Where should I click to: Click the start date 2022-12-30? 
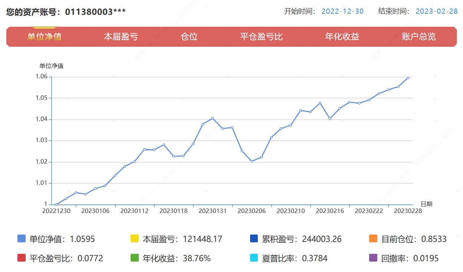pos(342,11)
